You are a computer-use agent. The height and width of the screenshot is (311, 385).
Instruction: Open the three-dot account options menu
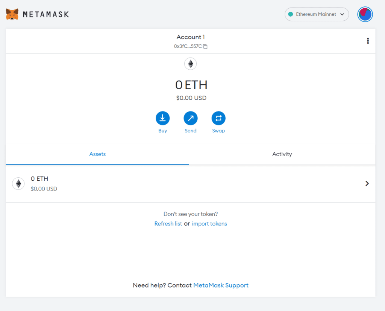tap(368, 41)
